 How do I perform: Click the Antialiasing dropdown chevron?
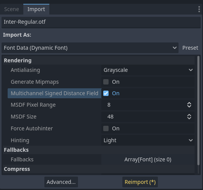tap(190, 70)
